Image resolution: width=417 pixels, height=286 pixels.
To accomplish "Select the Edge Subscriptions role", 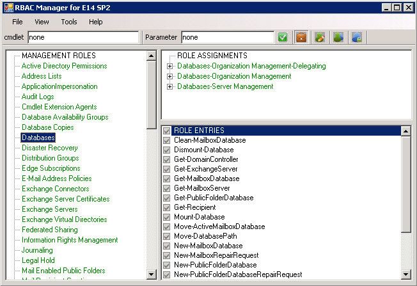I will point(51,168).
